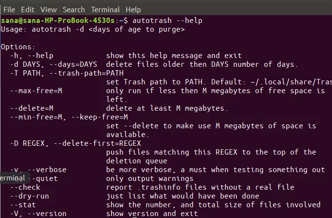Click the Options: heading line

[x=18, y=47]
